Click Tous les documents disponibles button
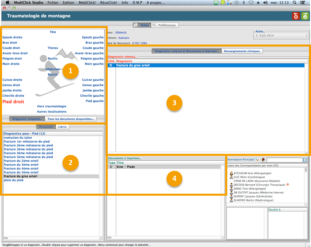This screenshot has height=247, width=311. 71,119
